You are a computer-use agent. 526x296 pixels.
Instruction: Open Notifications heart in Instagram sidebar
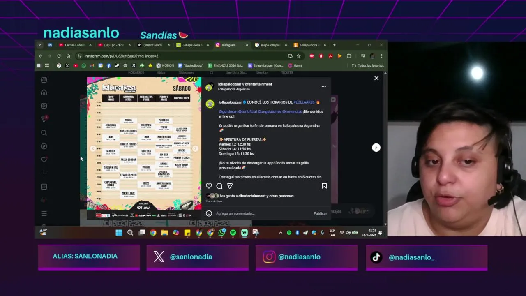pyautogui.click(x=44, y=160)
